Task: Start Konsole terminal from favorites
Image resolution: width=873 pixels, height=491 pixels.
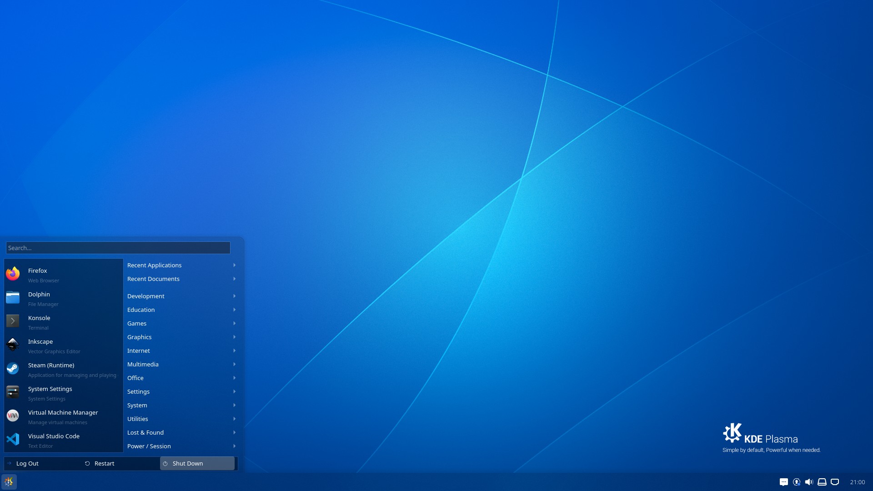Action: pos(64,322)
